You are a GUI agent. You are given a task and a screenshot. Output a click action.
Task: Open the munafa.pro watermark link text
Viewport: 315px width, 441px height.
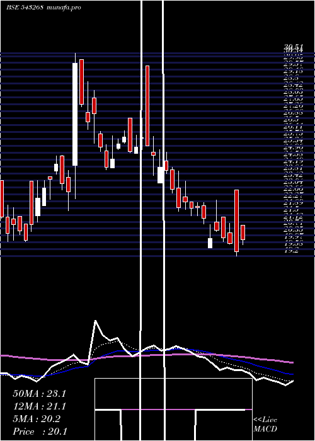pyautogui.click(x=64, y=8)
